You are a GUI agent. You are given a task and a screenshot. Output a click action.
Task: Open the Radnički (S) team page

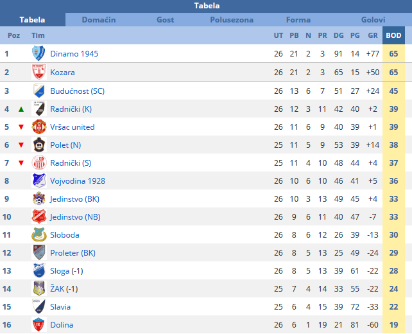point(71,163)
